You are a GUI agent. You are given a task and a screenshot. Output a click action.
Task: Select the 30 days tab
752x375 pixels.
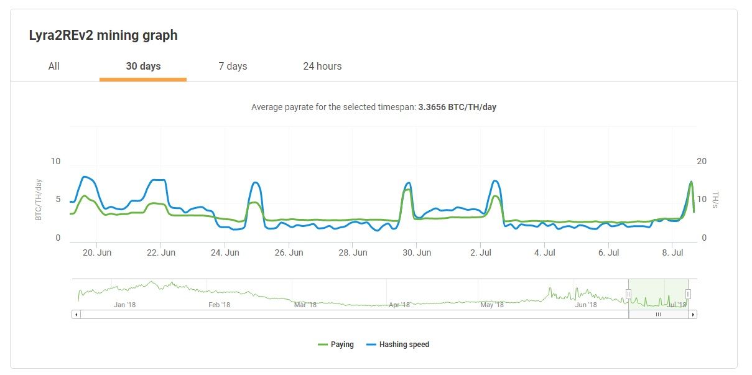coord(143,66)
